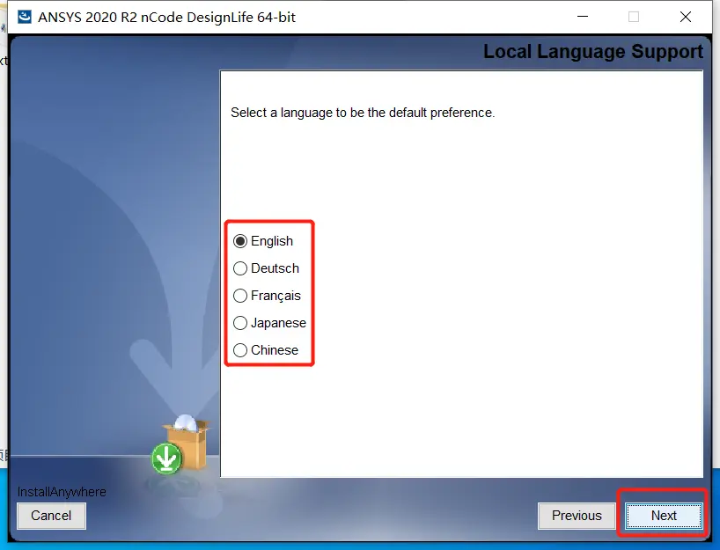Click the window title text 'ANSYS 2020 R2 nCode DesignLife 64-bit'
Image resolution: width=720 pixels, height=550 pixels.
pyautogui.click(x=166, y=17)
